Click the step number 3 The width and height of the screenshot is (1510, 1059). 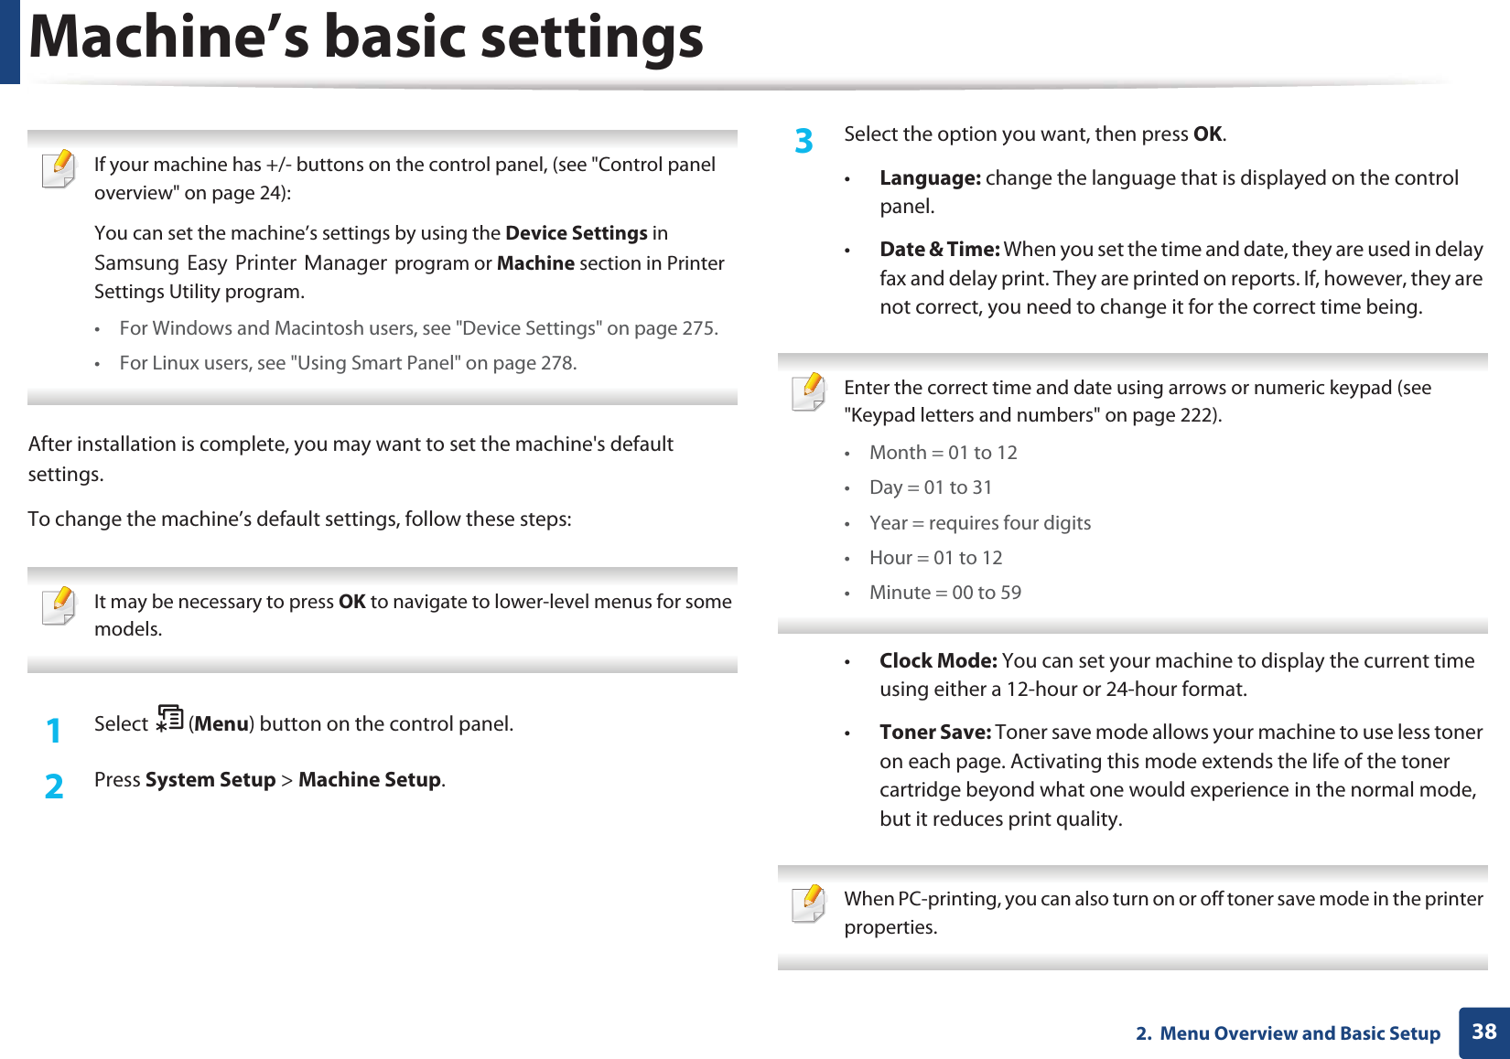(804, 141)
